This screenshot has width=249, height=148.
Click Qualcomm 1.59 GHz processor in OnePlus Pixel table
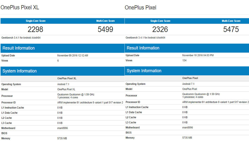pos(201,96)
